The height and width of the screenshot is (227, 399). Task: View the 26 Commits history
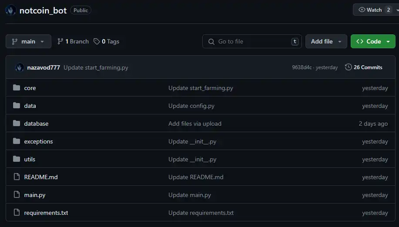pyautogui.click(x=368, y=67)
